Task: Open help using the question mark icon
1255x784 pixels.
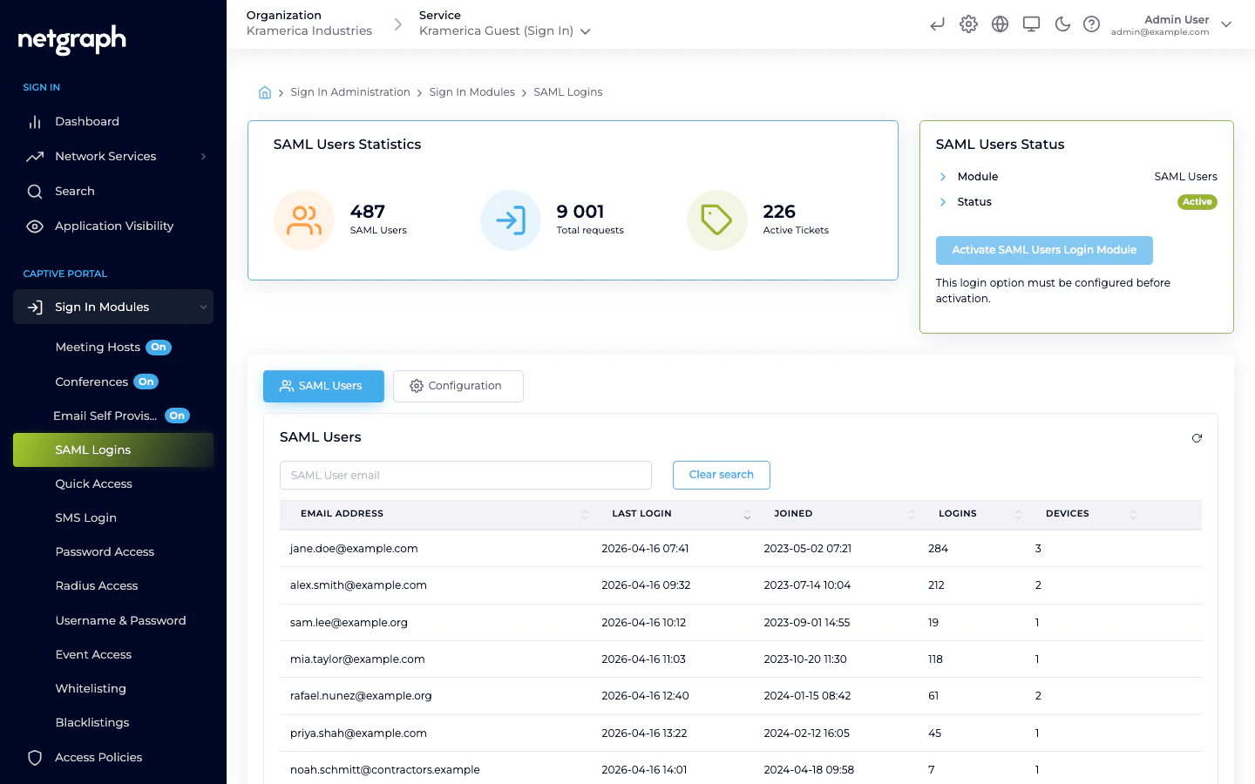Action: (1092, 24)
